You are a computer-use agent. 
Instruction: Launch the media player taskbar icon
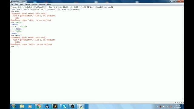(30, 106)
